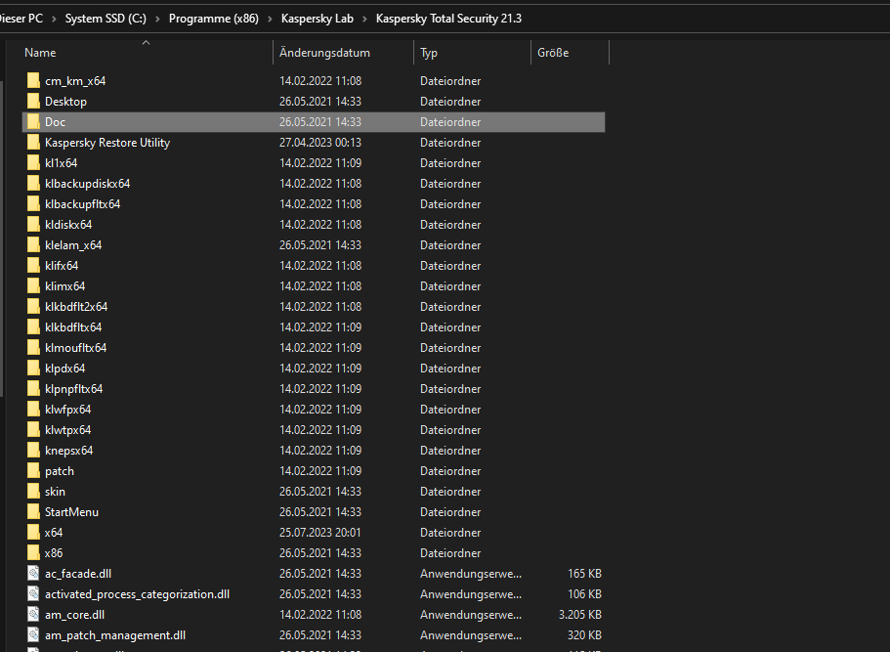Select the StartMenu folder icon
Viewport: 890px width, 652px height.
click(x=33, y=511)
